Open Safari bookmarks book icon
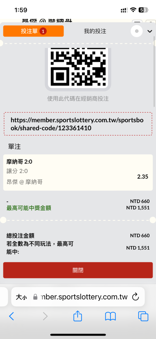This screenshot has width=156, height=339. pos(110,316)
